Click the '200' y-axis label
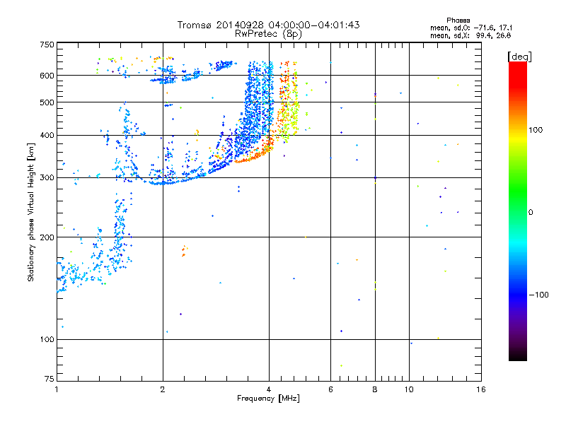Viewport: 566px width, 424px height. (x=47, y=237)
